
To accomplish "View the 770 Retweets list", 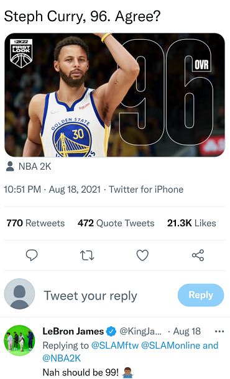I will click(35, 223).
